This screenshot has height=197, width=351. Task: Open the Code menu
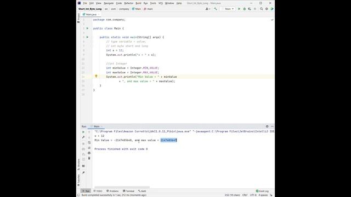click(119, 3)
